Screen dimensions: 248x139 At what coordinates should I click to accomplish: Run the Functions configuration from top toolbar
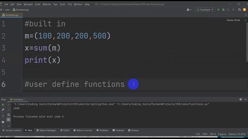pyautogui.click(x=219, y=10)
